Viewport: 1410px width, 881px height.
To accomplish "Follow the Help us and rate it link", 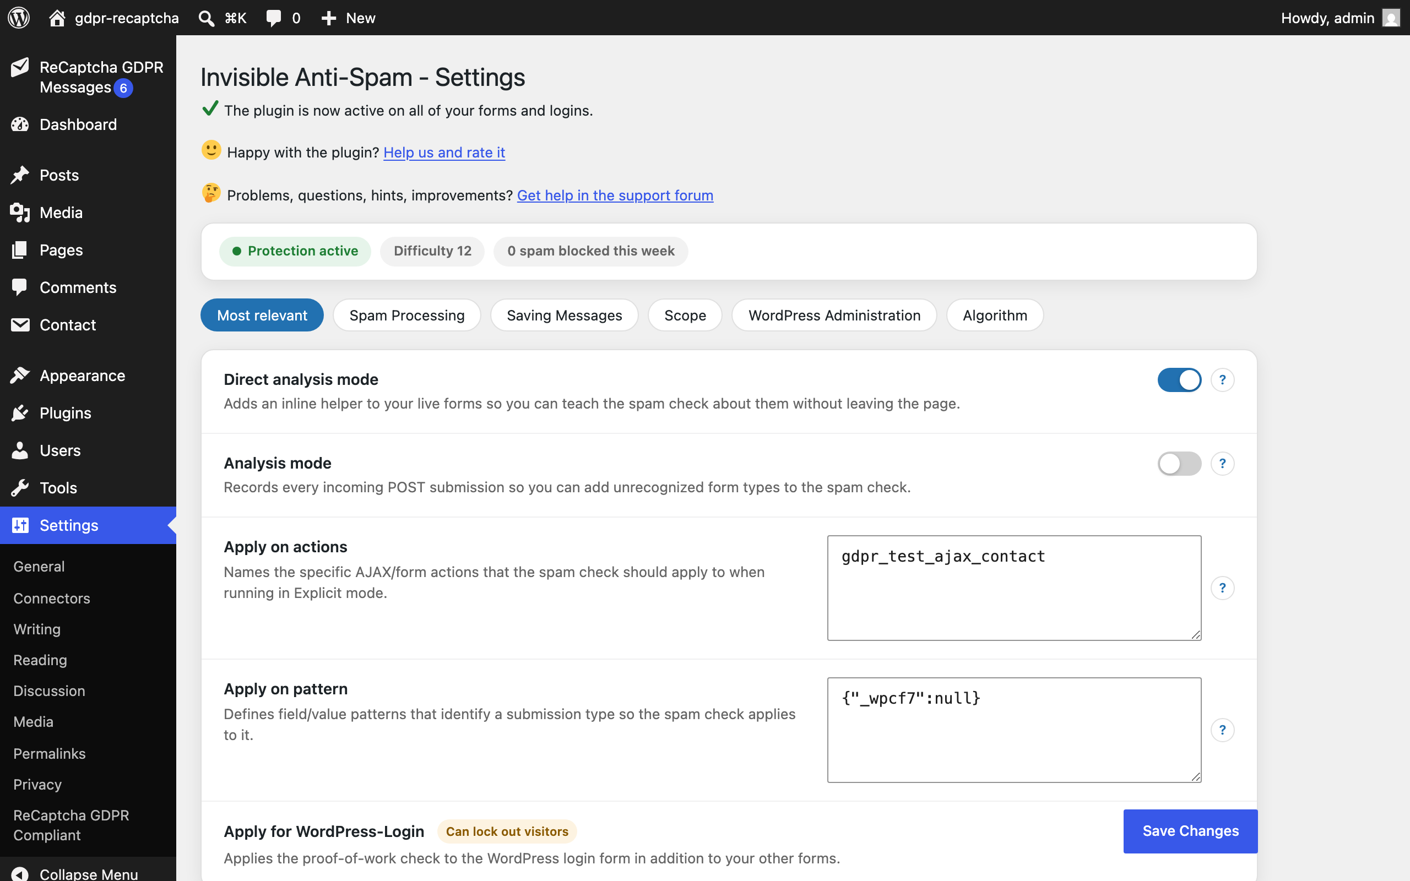I will [x=444, y=152].
